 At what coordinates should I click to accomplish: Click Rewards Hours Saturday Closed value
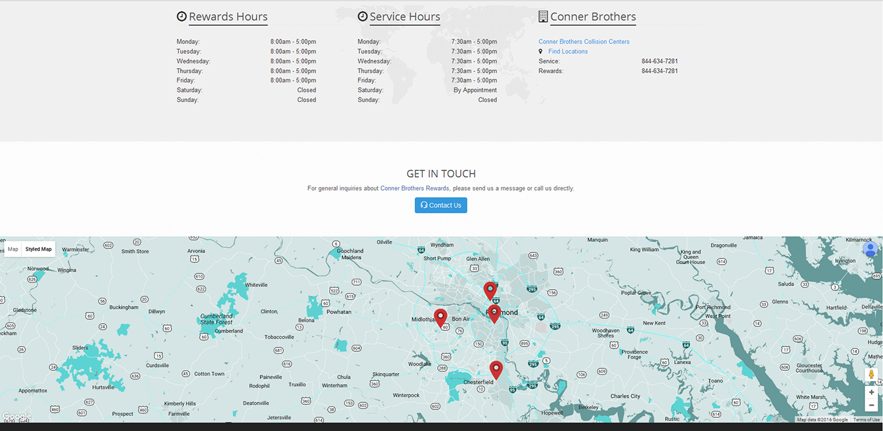click(x=306, y=90)
